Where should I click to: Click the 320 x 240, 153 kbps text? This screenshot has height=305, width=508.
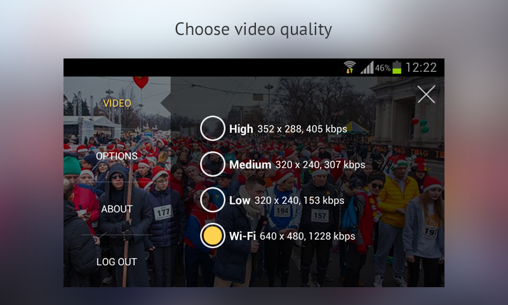tap(299, 201)
